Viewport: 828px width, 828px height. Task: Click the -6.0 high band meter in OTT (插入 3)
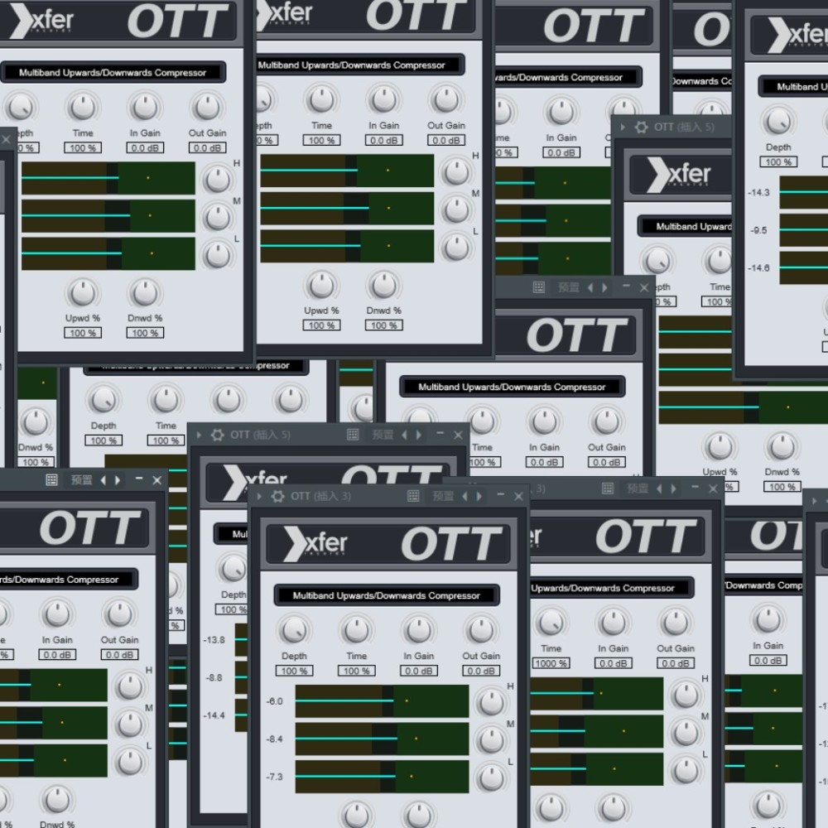(x=382, y=700)
